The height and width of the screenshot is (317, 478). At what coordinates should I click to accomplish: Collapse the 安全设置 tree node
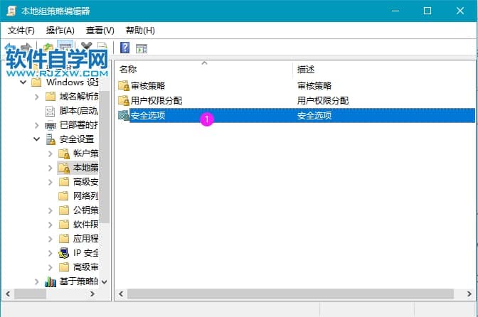[36, 139]
